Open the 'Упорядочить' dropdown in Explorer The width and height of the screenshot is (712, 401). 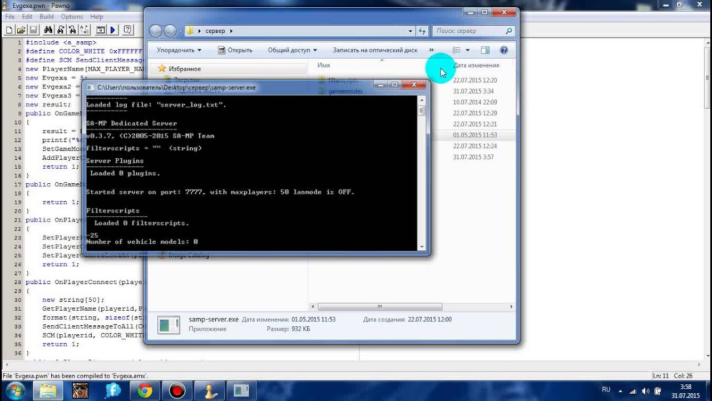click(x=179, y=50)
